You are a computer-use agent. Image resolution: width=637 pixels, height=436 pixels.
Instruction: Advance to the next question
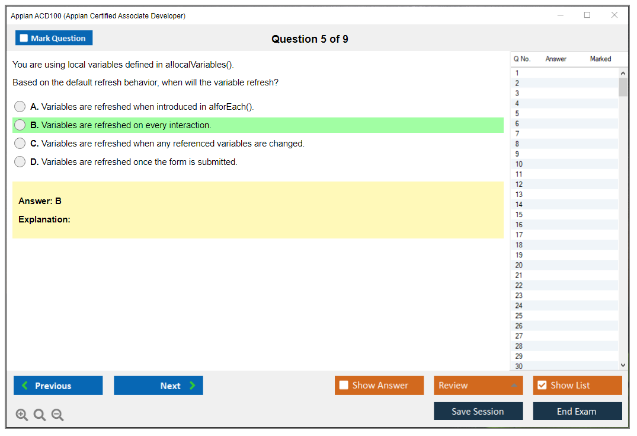(x=158, y=386)
